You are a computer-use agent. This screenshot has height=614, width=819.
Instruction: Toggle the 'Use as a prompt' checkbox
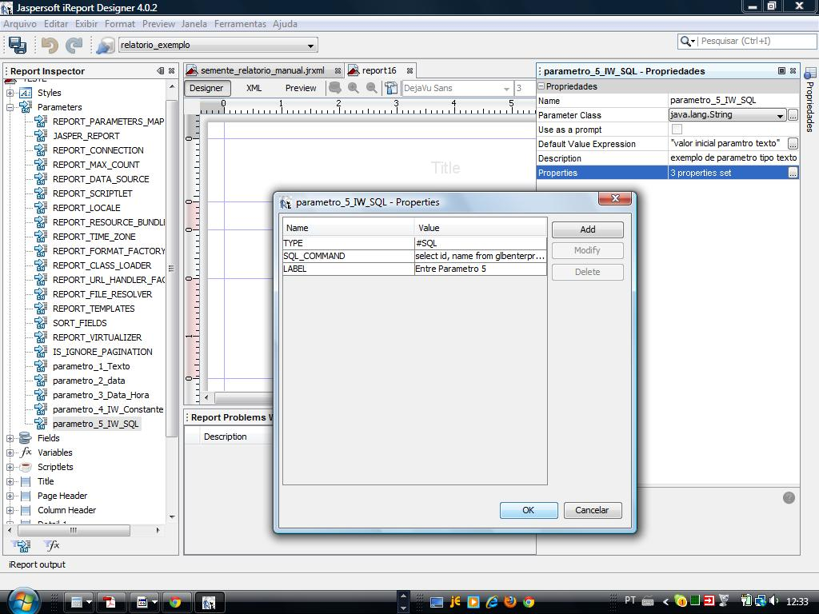677,130
